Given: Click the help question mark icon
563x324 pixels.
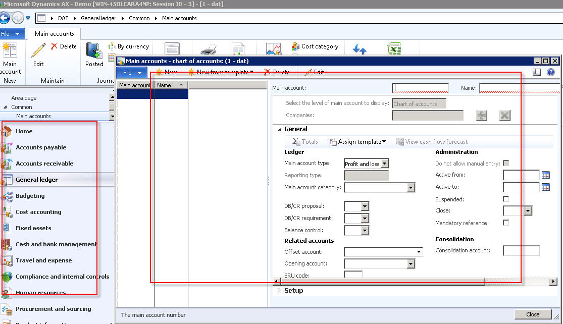Looking at the screenshot, I should pyautogui.click(x=550, y=72).
